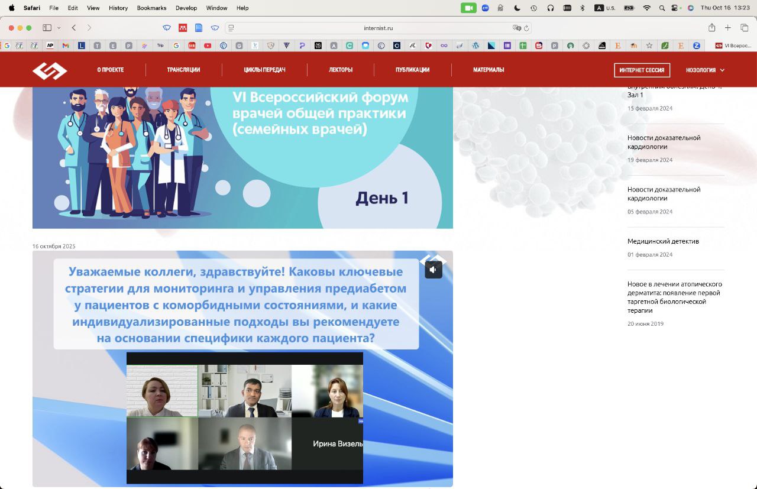The image size is (757, 489).
Task: Click the translate page icon
Action: [x=517, y=28]
